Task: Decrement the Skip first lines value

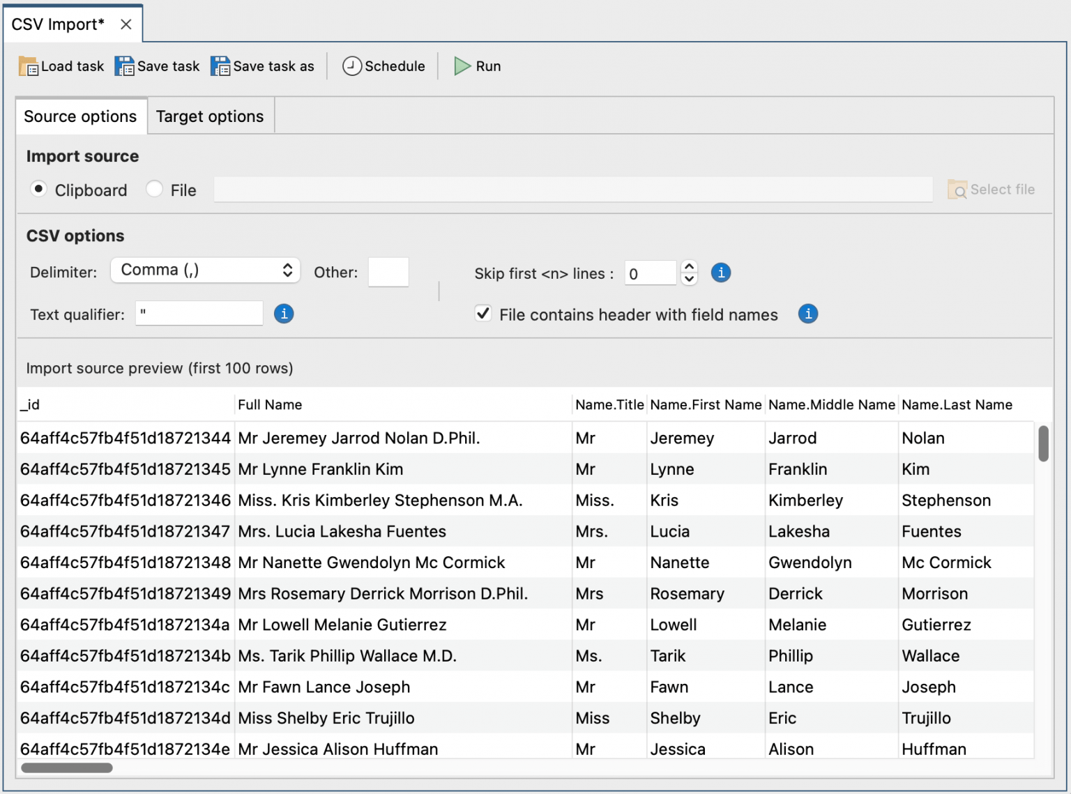Action: [x=689, y=279]
